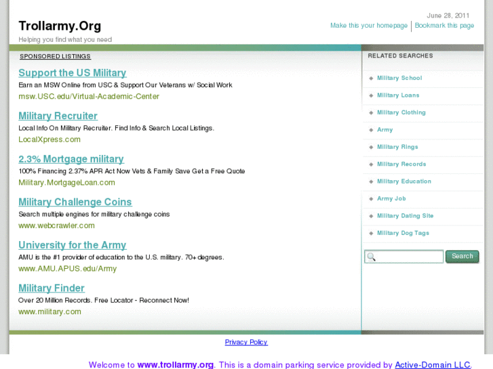Click Make this your homepage link

(x=369, y=26)
